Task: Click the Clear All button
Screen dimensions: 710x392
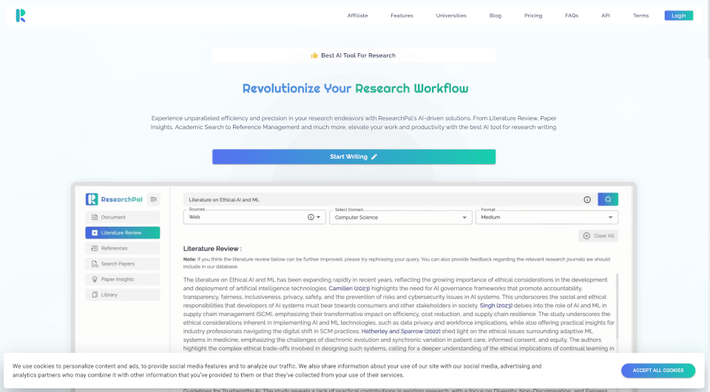Action: coord(598,235)
